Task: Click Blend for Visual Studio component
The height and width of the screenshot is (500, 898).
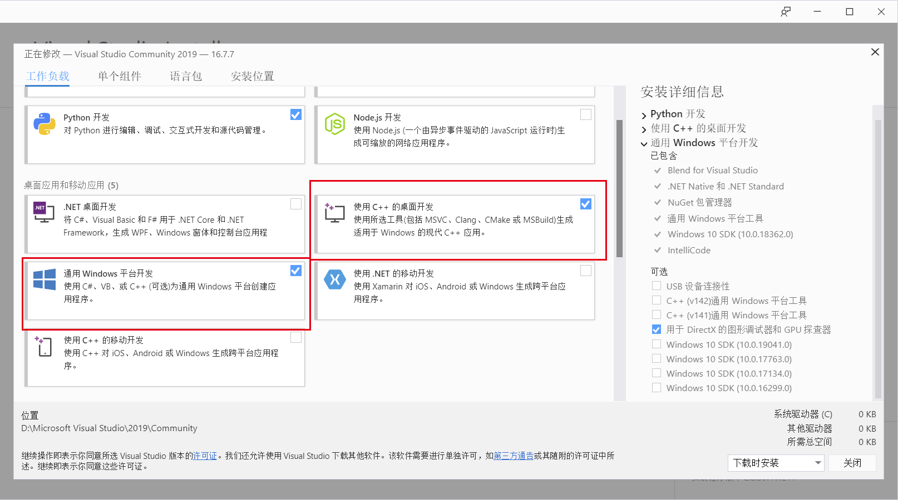Action: pyautogui.click(x=713, y=170)
